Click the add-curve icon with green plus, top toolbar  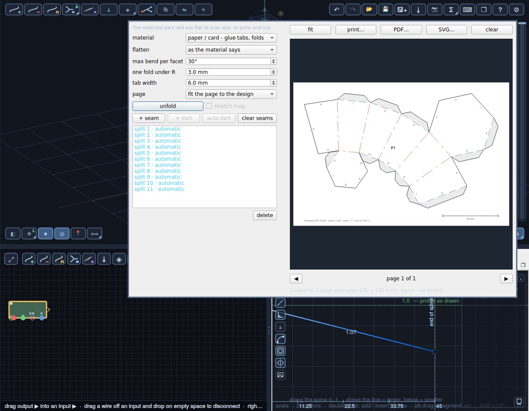[14, 9]
